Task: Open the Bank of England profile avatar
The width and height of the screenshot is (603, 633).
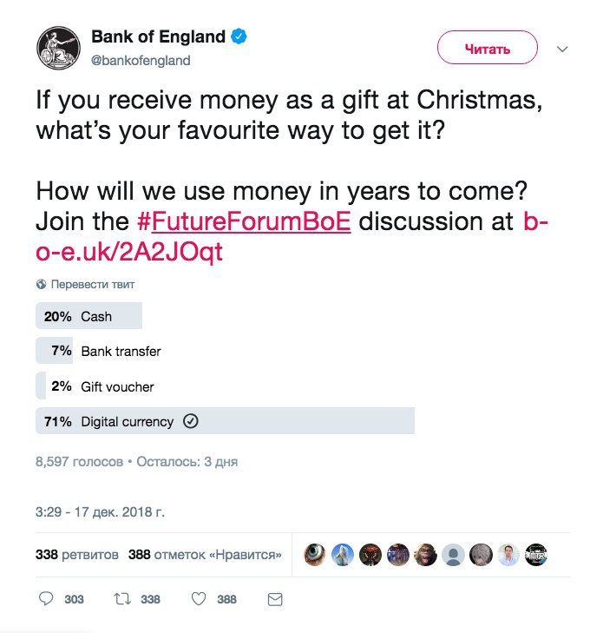Action: [58, 48]
